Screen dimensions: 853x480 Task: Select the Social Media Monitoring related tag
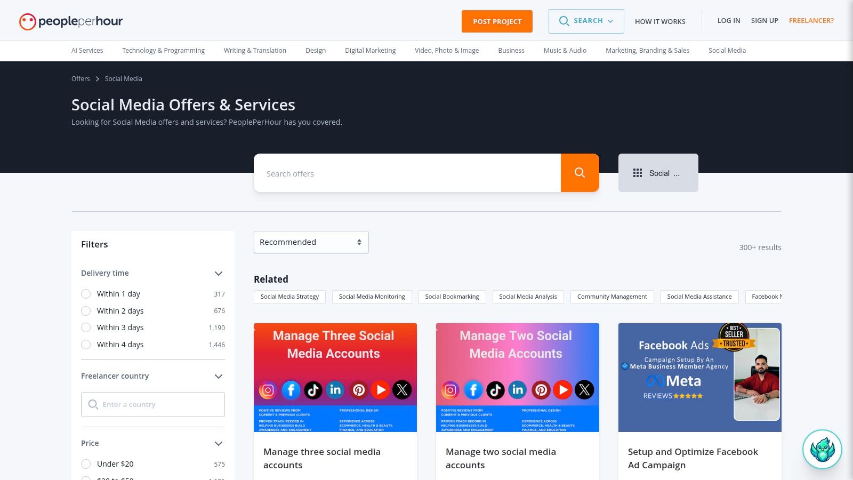372,297
